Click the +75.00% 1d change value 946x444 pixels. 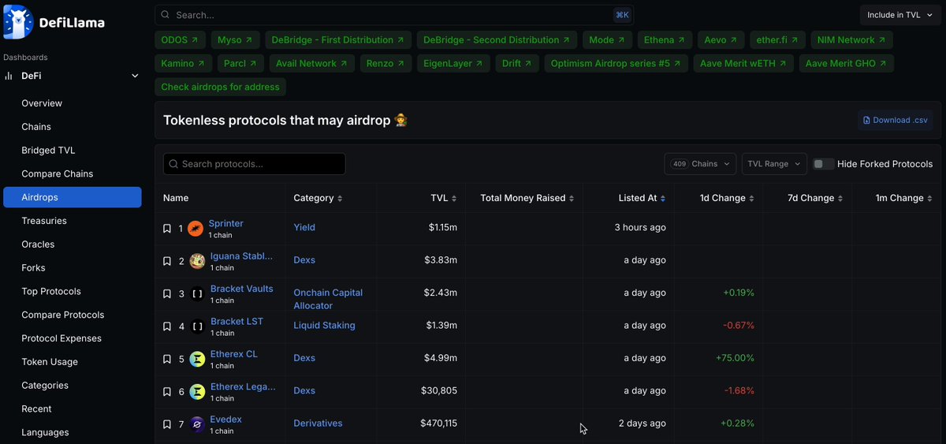tap(735, 358)
